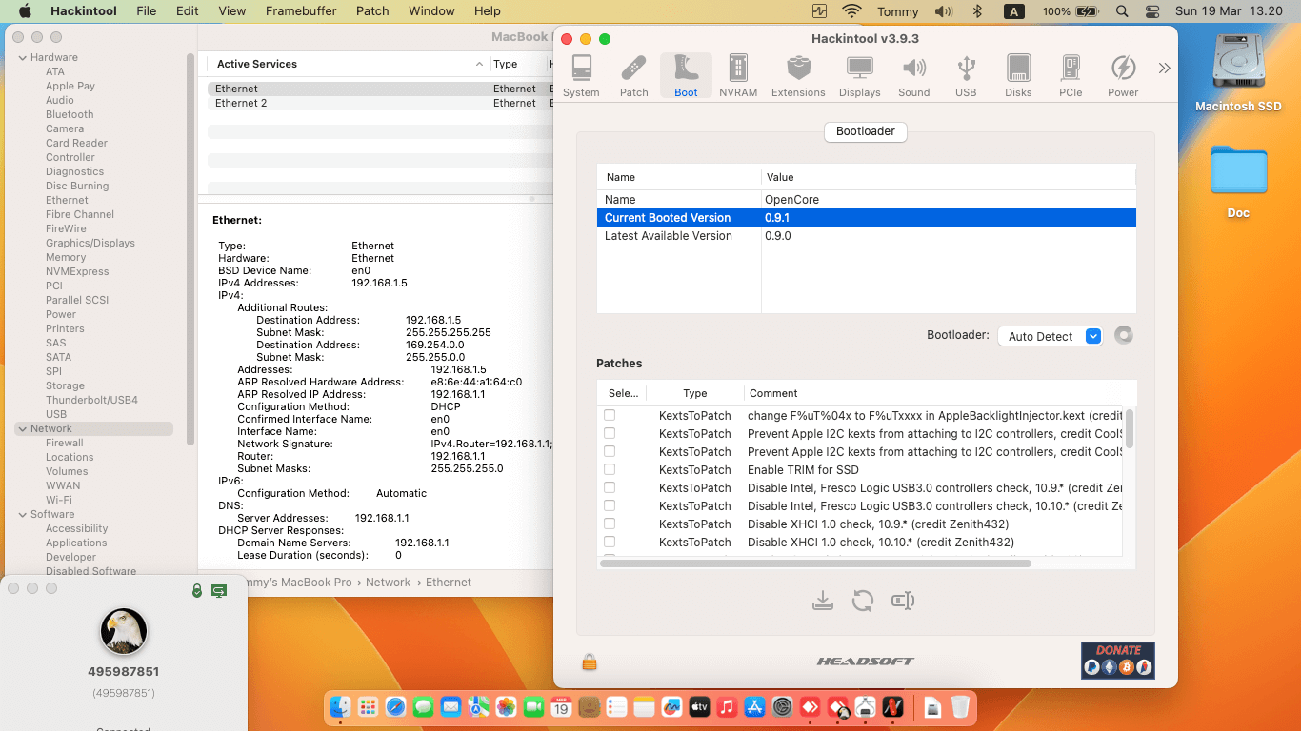
Task: Open the Extensions toolbar section
Action: click(x=798, y=75)
